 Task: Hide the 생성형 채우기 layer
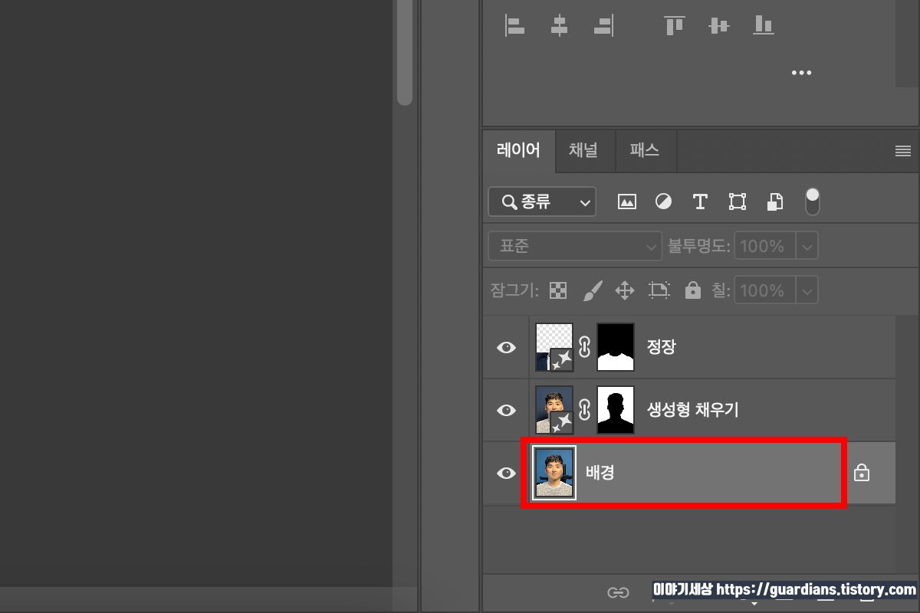click(x=506, y=410)
